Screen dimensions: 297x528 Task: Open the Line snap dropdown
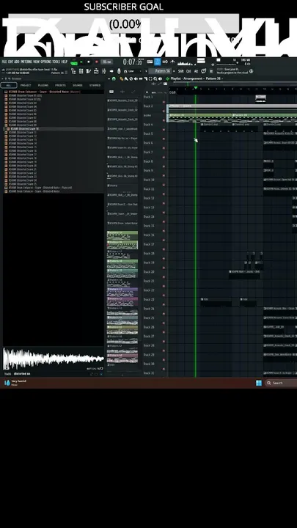point(135,71)
